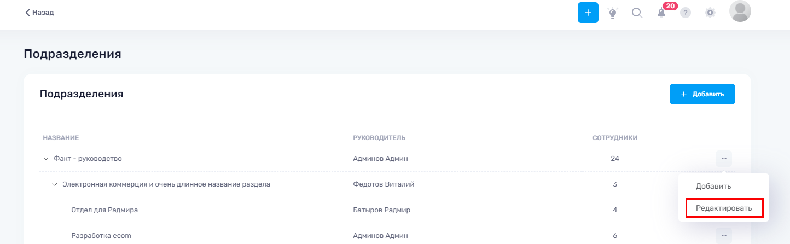Viewport: 790px width, 244px height.
Task: Open the user avatar profile
Action: [740, 11]
